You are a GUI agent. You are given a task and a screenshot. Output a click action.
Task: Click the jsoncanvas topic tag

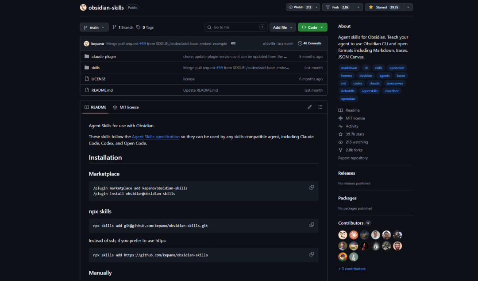pos(394,83)
